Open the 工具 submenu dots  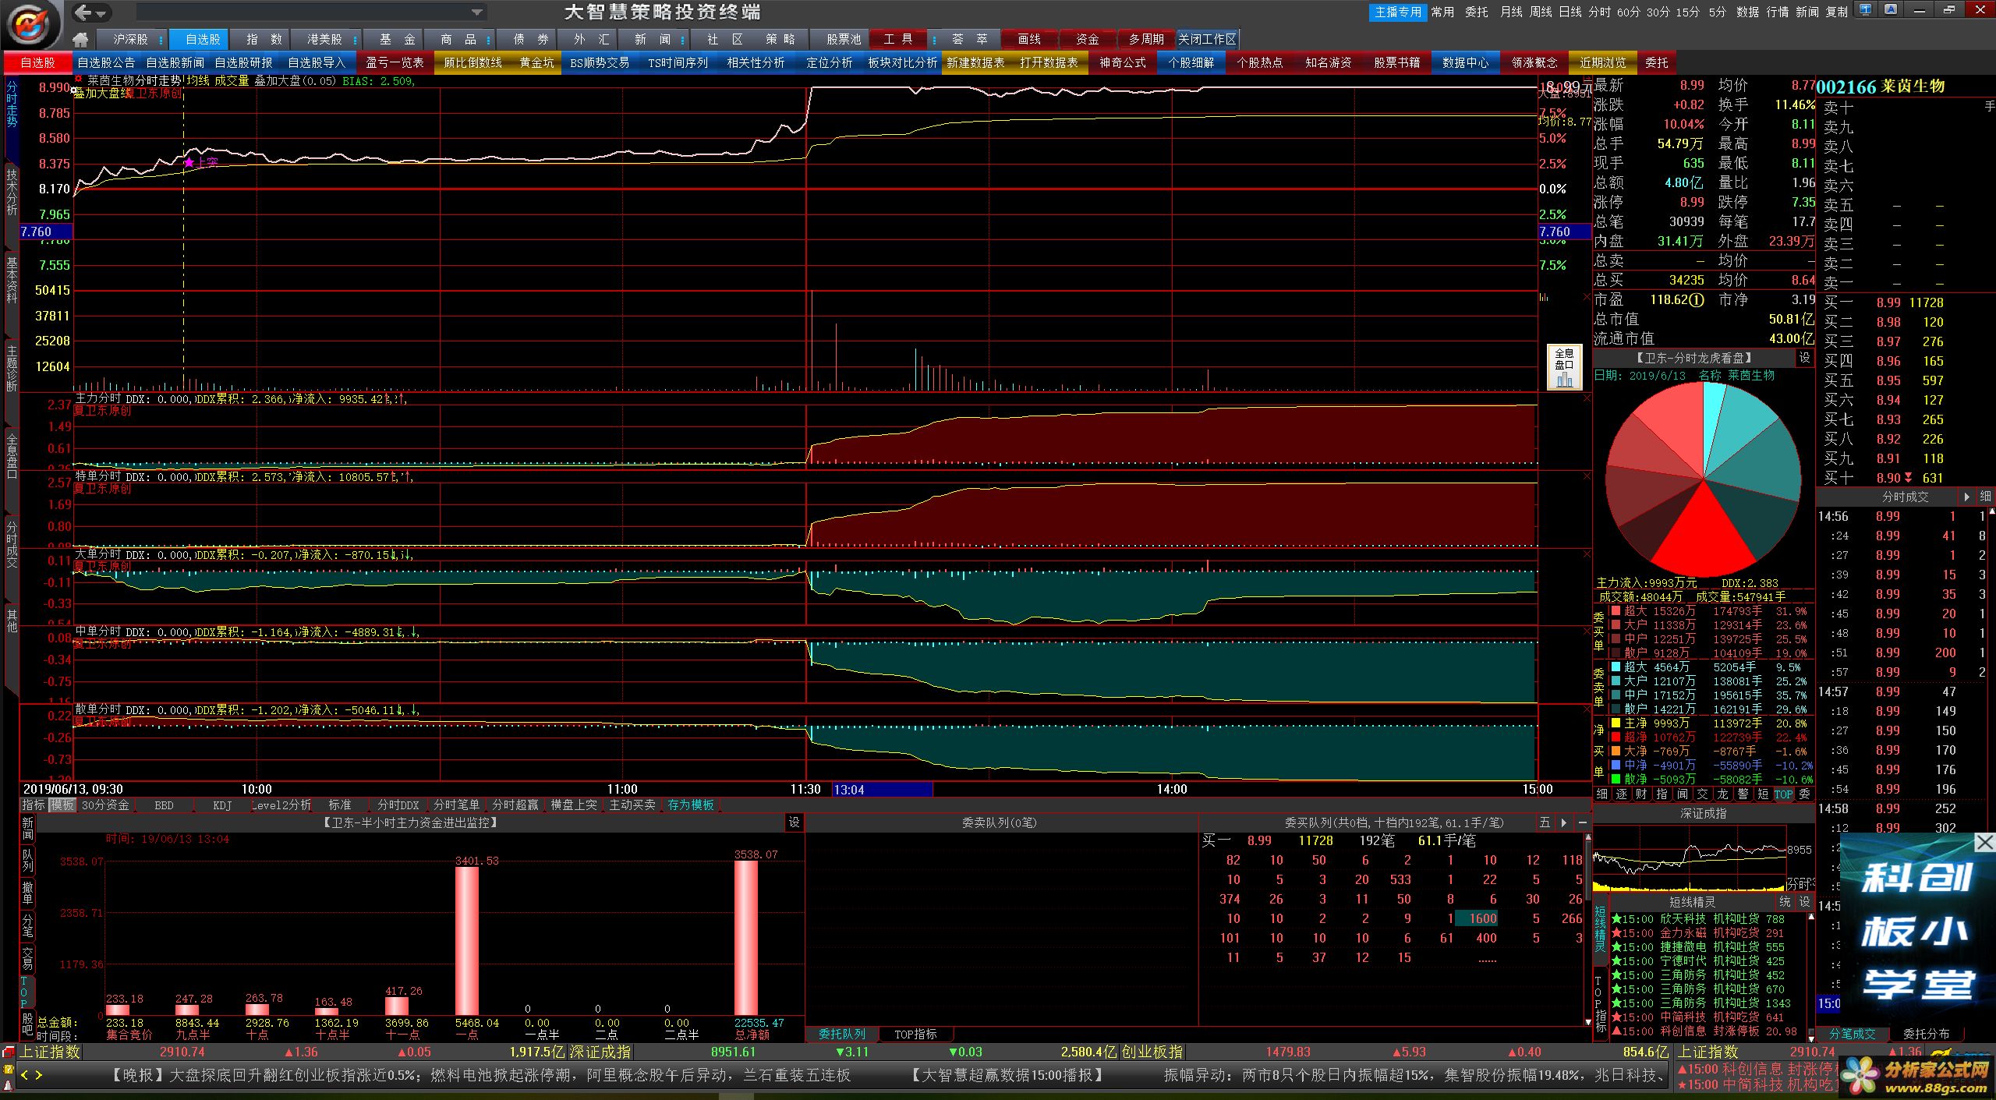933,40
